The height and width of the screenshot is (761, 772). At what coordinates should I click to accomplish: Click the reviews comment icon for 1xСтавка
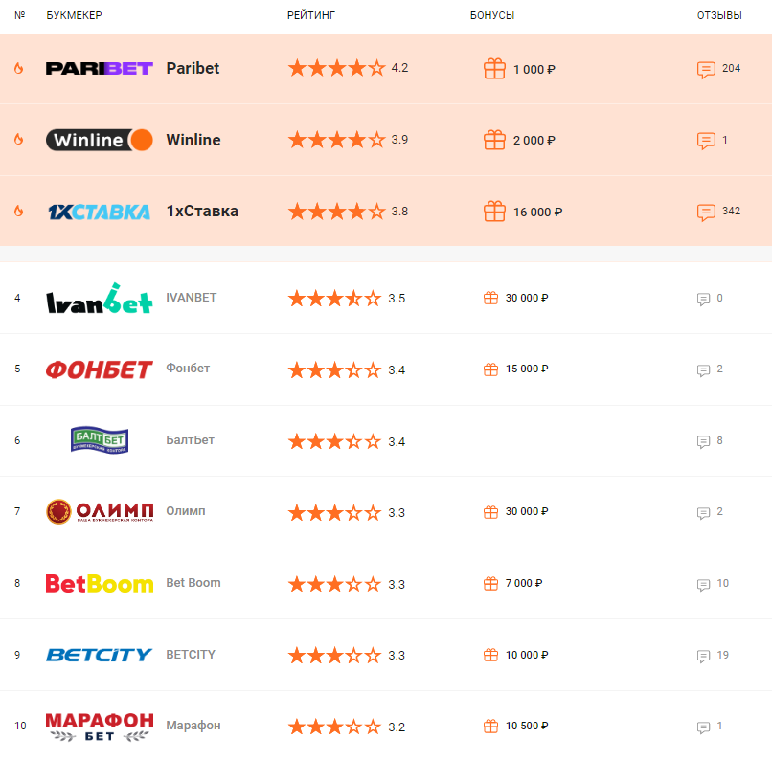(706, 212)
